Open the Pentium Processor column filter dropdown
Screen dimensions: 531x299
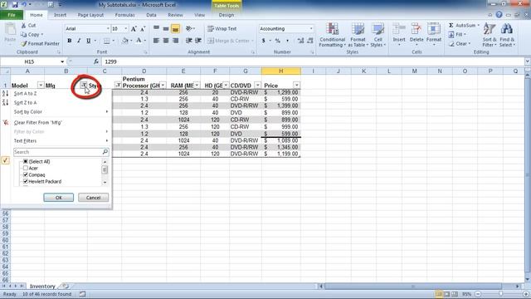(x=163, y=86)
